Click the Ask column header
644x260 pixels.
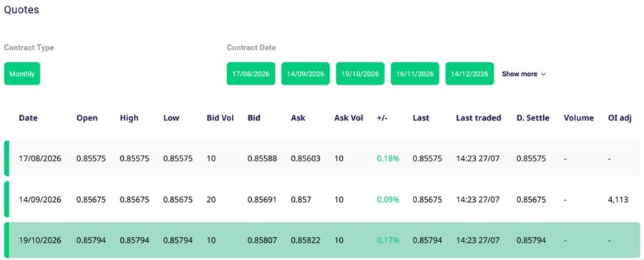(298, 117)
